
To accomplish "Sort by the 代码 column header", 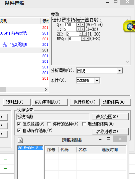I will tap(67, 149).
